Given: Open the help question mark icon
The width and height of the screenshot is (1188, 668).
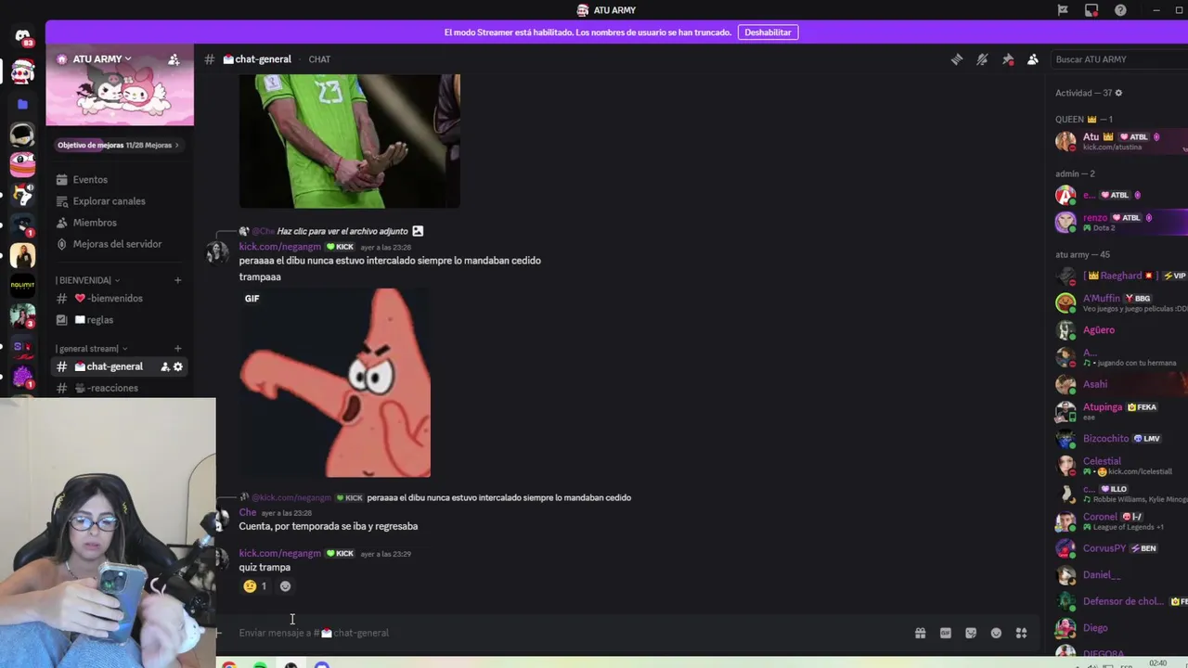Looking at the screenshot, I should click(x=1120, y=10).
